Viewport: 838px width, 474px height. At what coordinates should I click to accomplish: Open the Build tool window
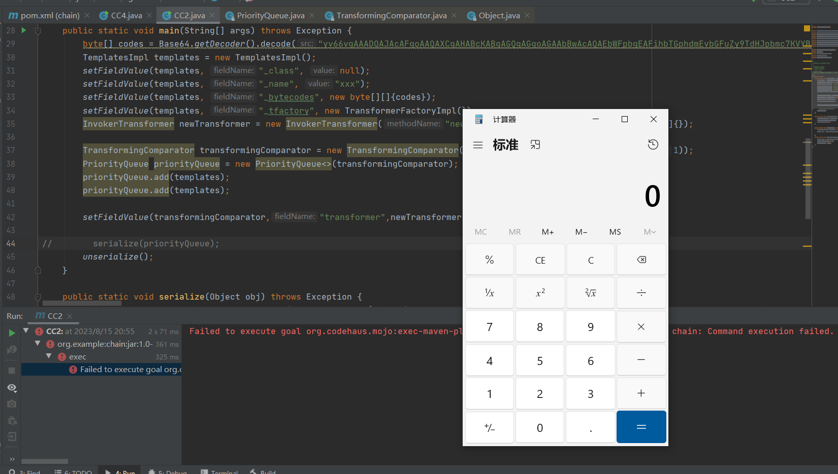(263, 471)
